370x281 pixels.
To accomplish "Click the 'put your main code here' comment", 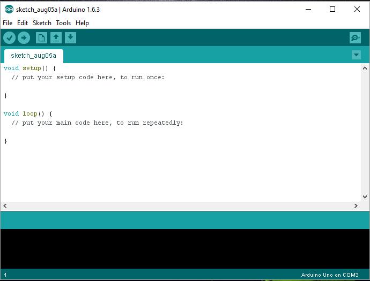I will (x=97, y=123).
